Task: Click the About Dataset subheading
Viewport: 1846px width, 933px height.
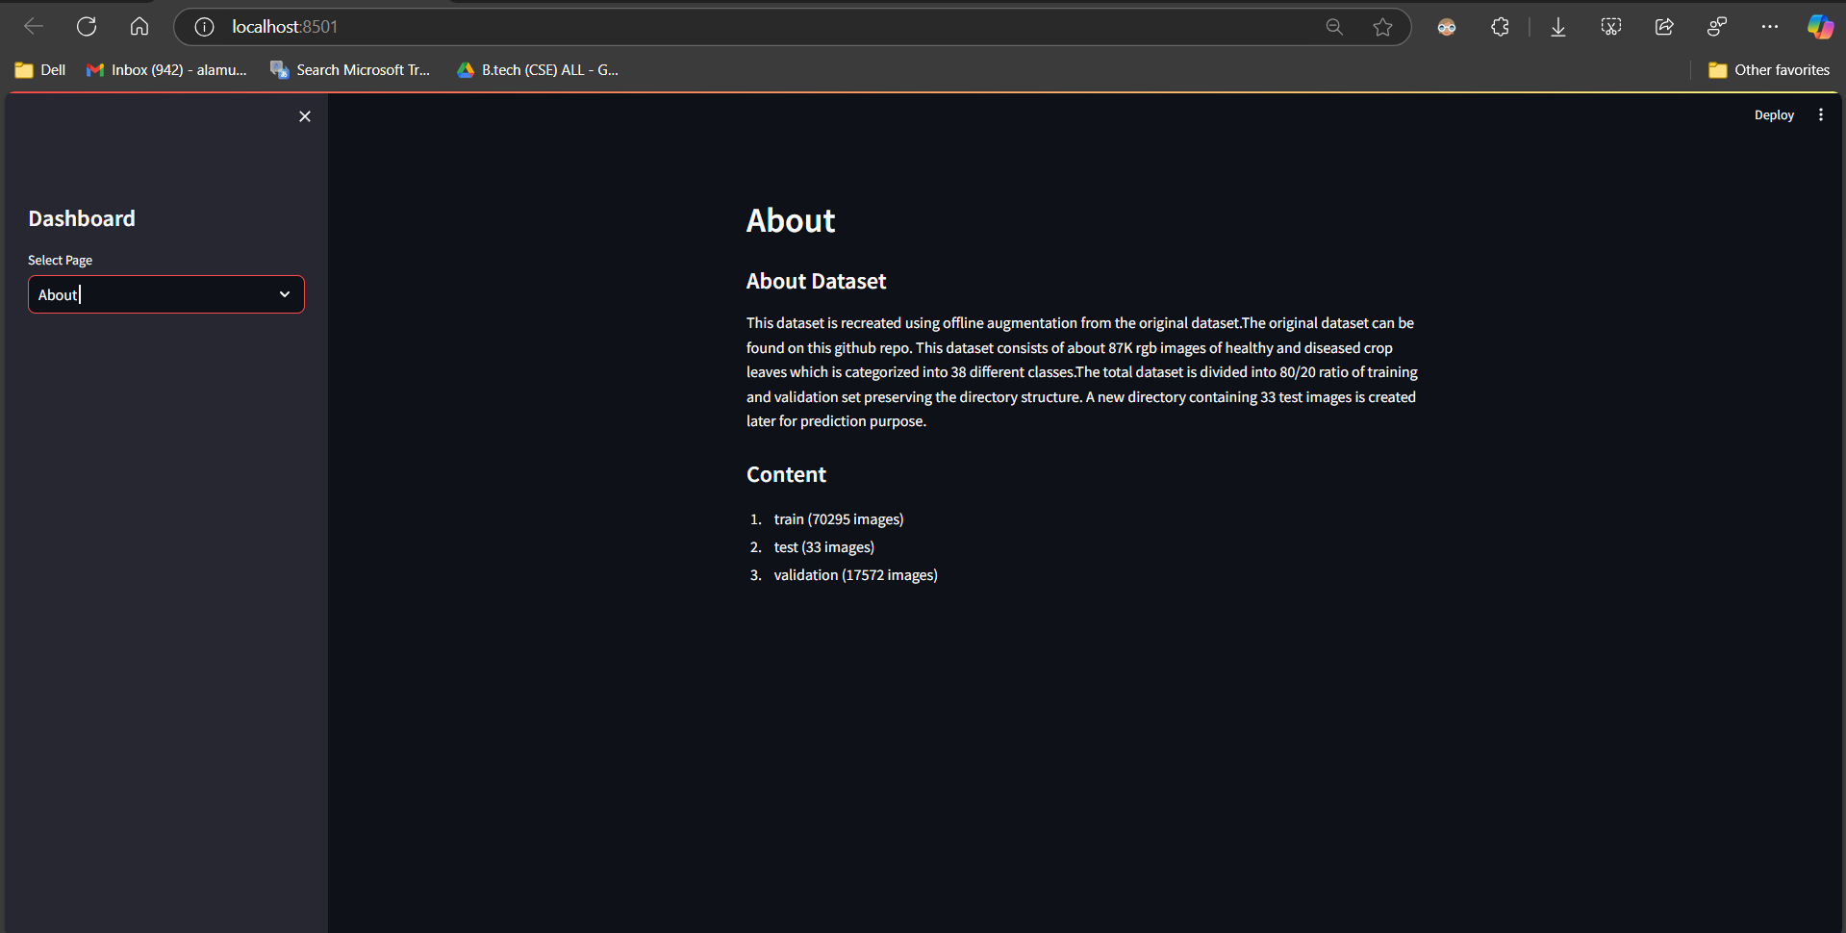Action: [x=816, y=281]
